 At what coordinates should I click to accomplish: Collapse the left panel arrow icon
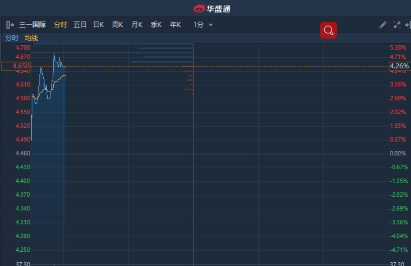tap(10, 25)
